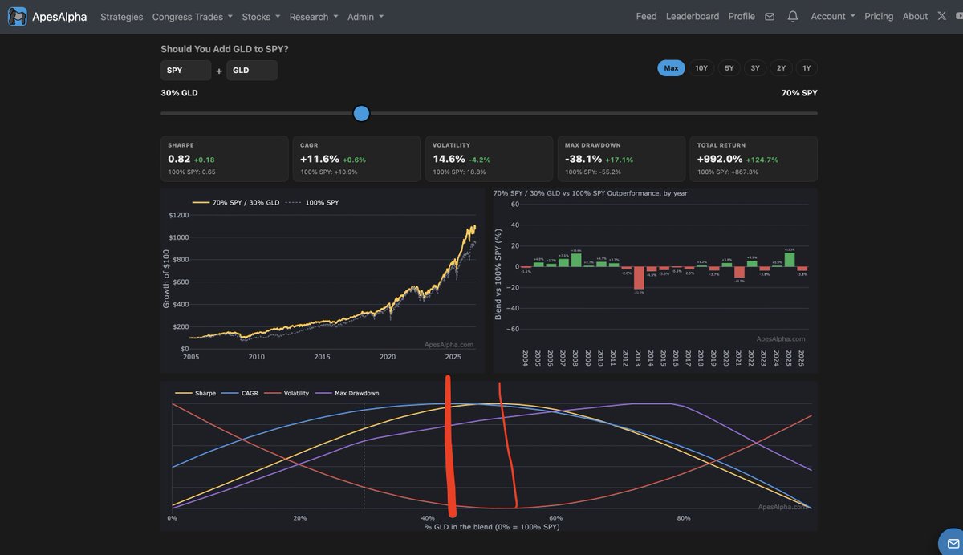This screenshot has height=555, width=963.
Task: Select the 2Y time range
Action: point(781,68)
